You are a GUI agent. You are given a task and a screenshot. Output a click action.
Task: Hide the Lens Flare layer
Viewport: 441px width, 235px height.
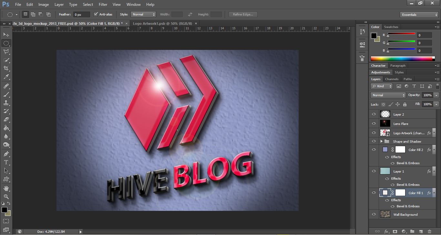(x=374, y=124)
